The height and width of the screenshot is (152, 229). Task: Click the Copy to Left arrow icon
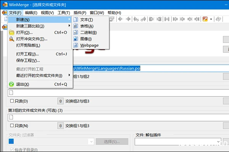pos(128,19)
